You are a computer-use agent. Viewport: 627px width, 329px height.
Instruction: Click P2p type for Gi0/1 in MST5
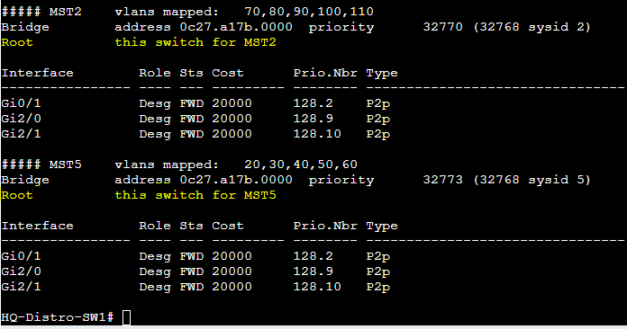tap(378, 256)
